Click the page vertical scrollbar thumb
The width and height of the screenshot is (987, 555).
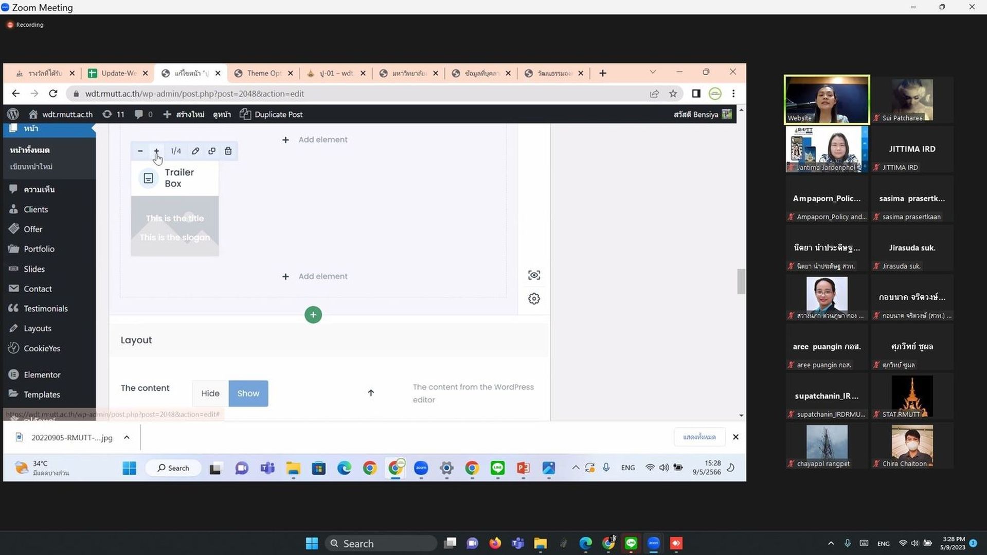pos(741,281)
